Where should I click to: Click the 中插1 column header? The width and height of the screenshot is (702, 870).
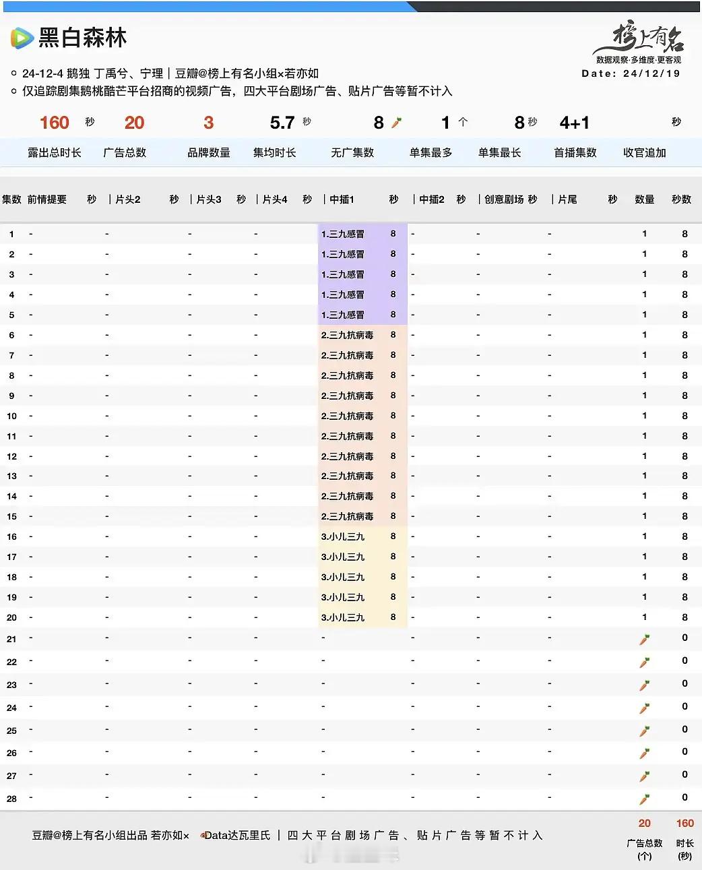click(x=342, y=199)
